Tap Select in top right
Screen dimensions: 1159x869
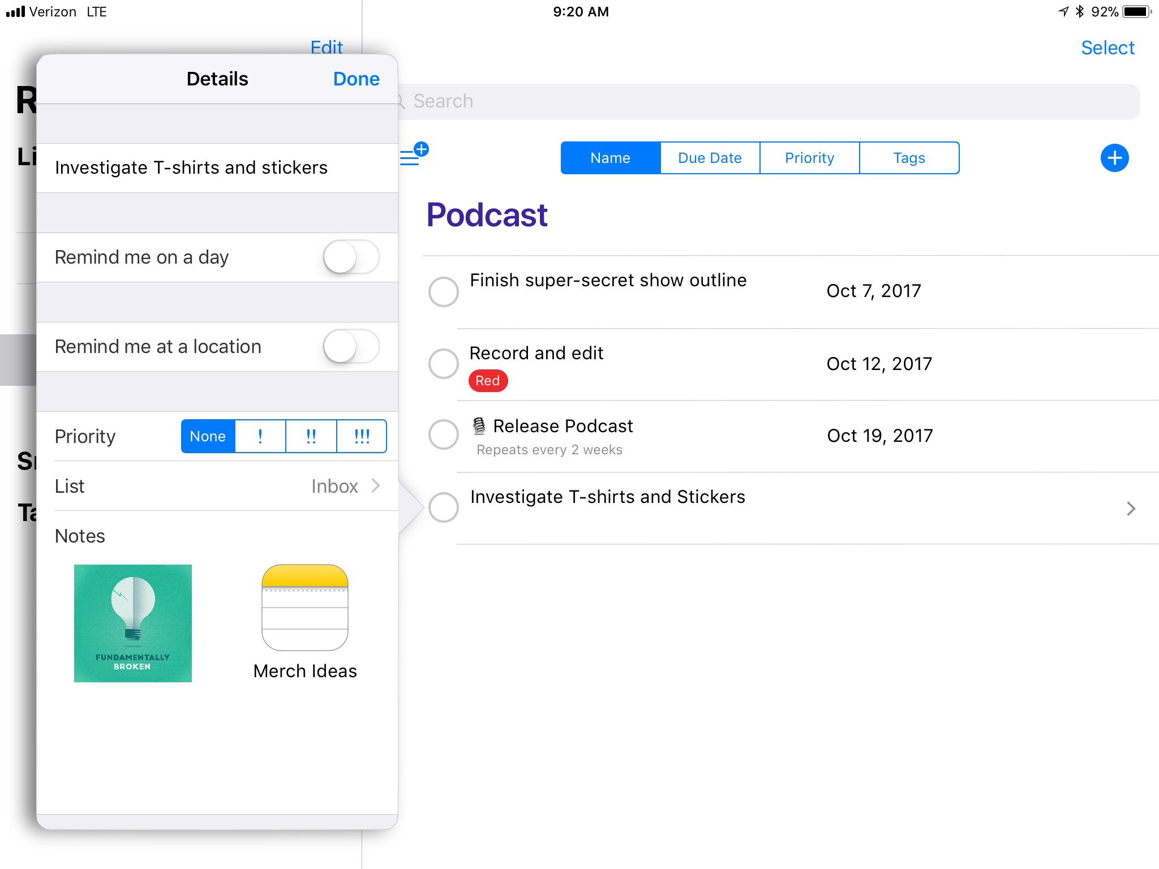[1107, 48]
